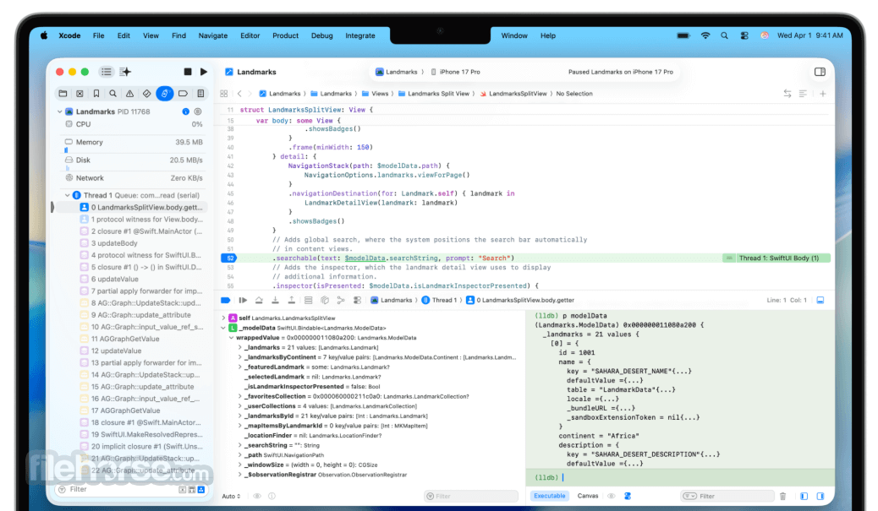Viewport: 878px width, 511px height.
Task: Go back in editor history
Action: pos(239,94)
